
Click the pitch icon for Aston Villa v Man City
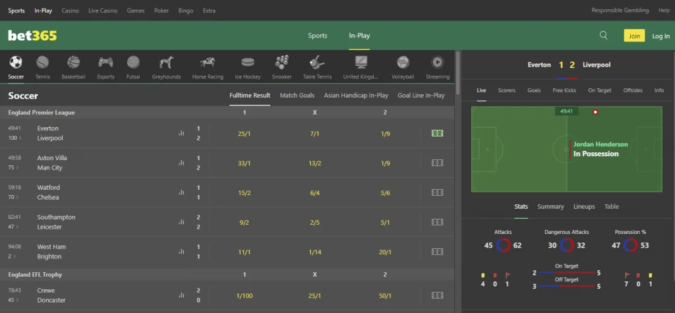(438, 163)
